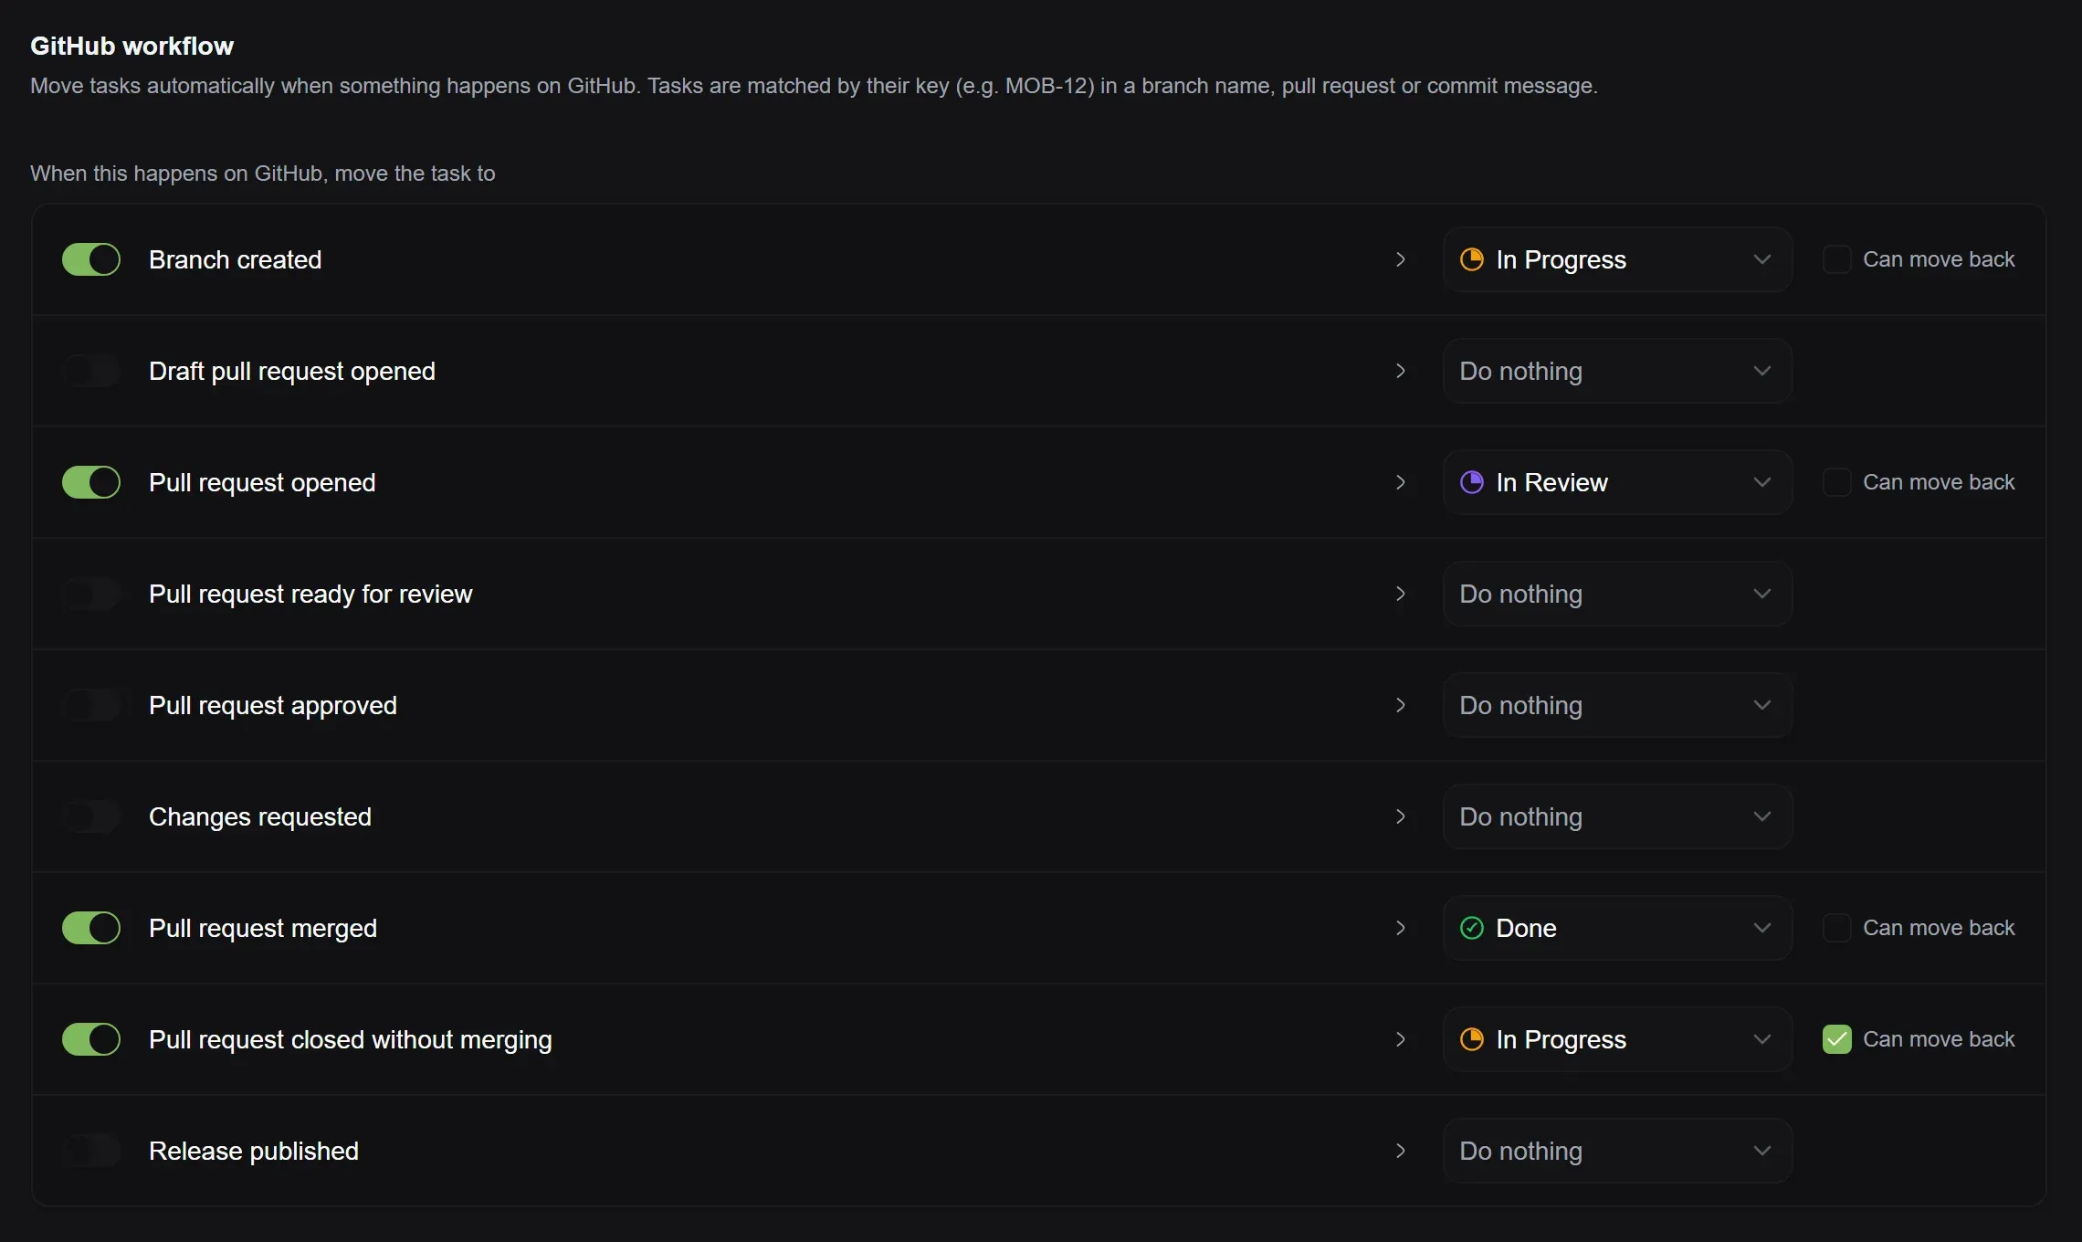Image resolution: width=2082 pixels, height=1242 pixels.
Task: Click the Release published label
Action: tap(254, 1151)
